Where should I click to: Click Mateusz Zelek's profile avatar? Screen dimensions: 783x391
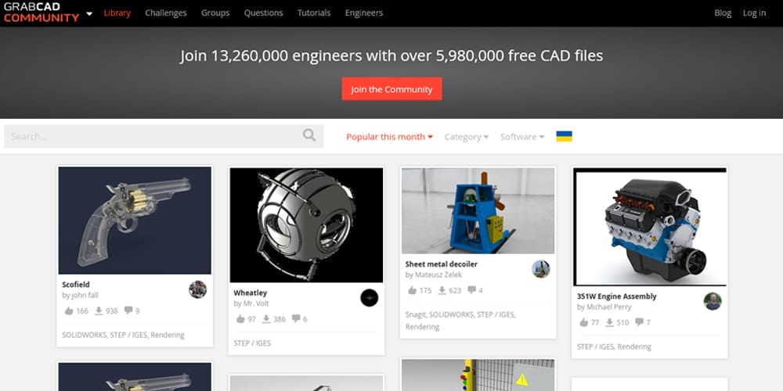(541, 269)
